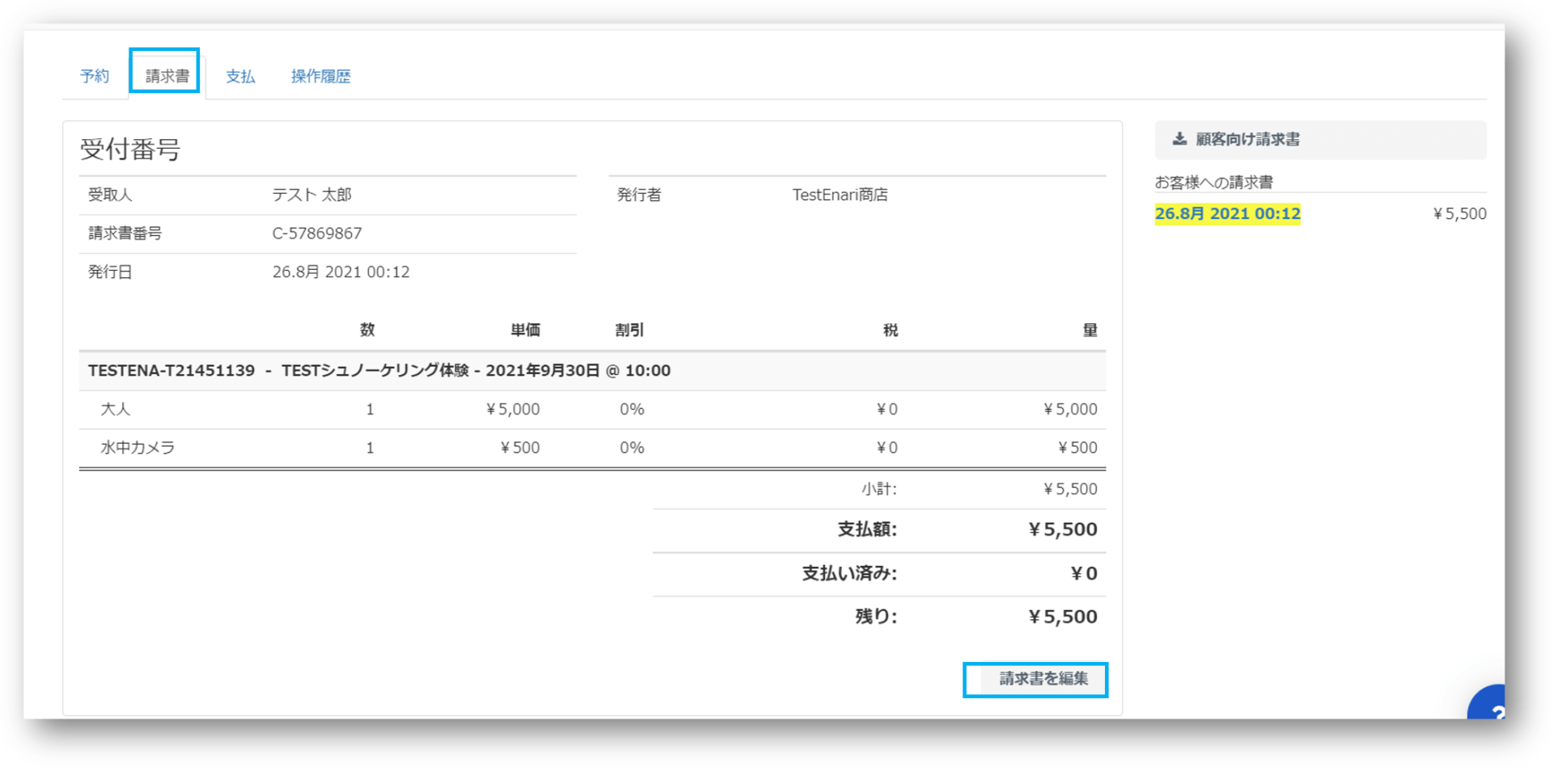Screen dimensions: 1553x767
Task: Select the 請求書 tab
Action: tap(167, 76)
